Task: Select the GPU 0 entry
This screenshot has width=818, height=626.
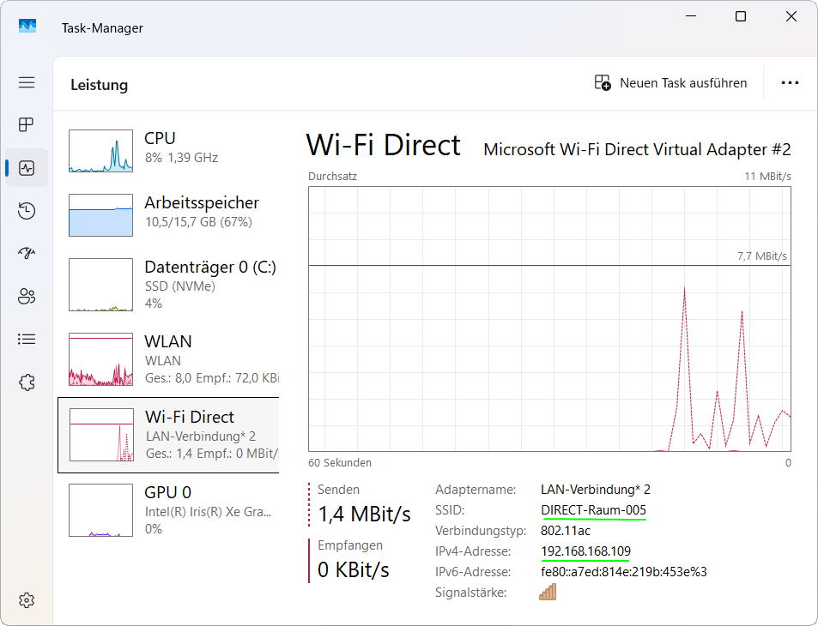Action: [172, 509]
